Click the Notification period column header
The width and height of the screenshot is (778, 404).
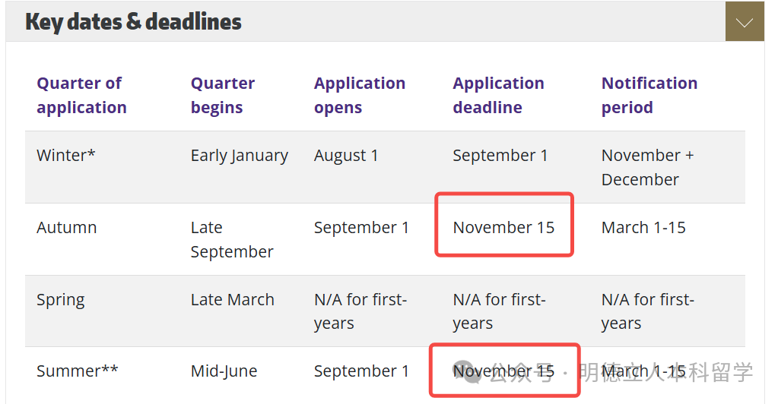[x=649, y=95]
